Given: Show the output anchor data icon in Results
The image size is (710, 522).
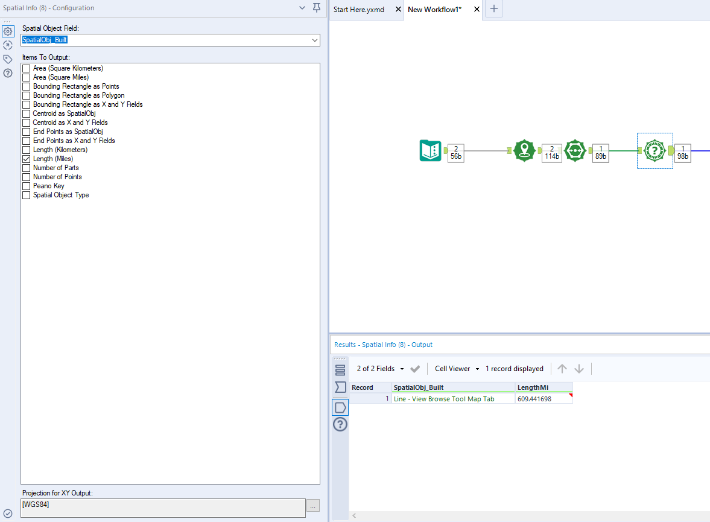Looking at the screenshot, I should [340, 407].
